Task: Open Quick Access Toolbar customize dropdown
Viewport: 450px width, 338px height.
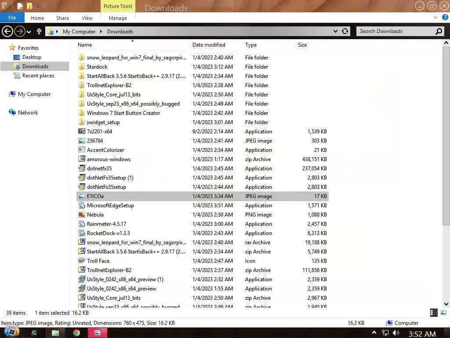Action: coord(38,6)
